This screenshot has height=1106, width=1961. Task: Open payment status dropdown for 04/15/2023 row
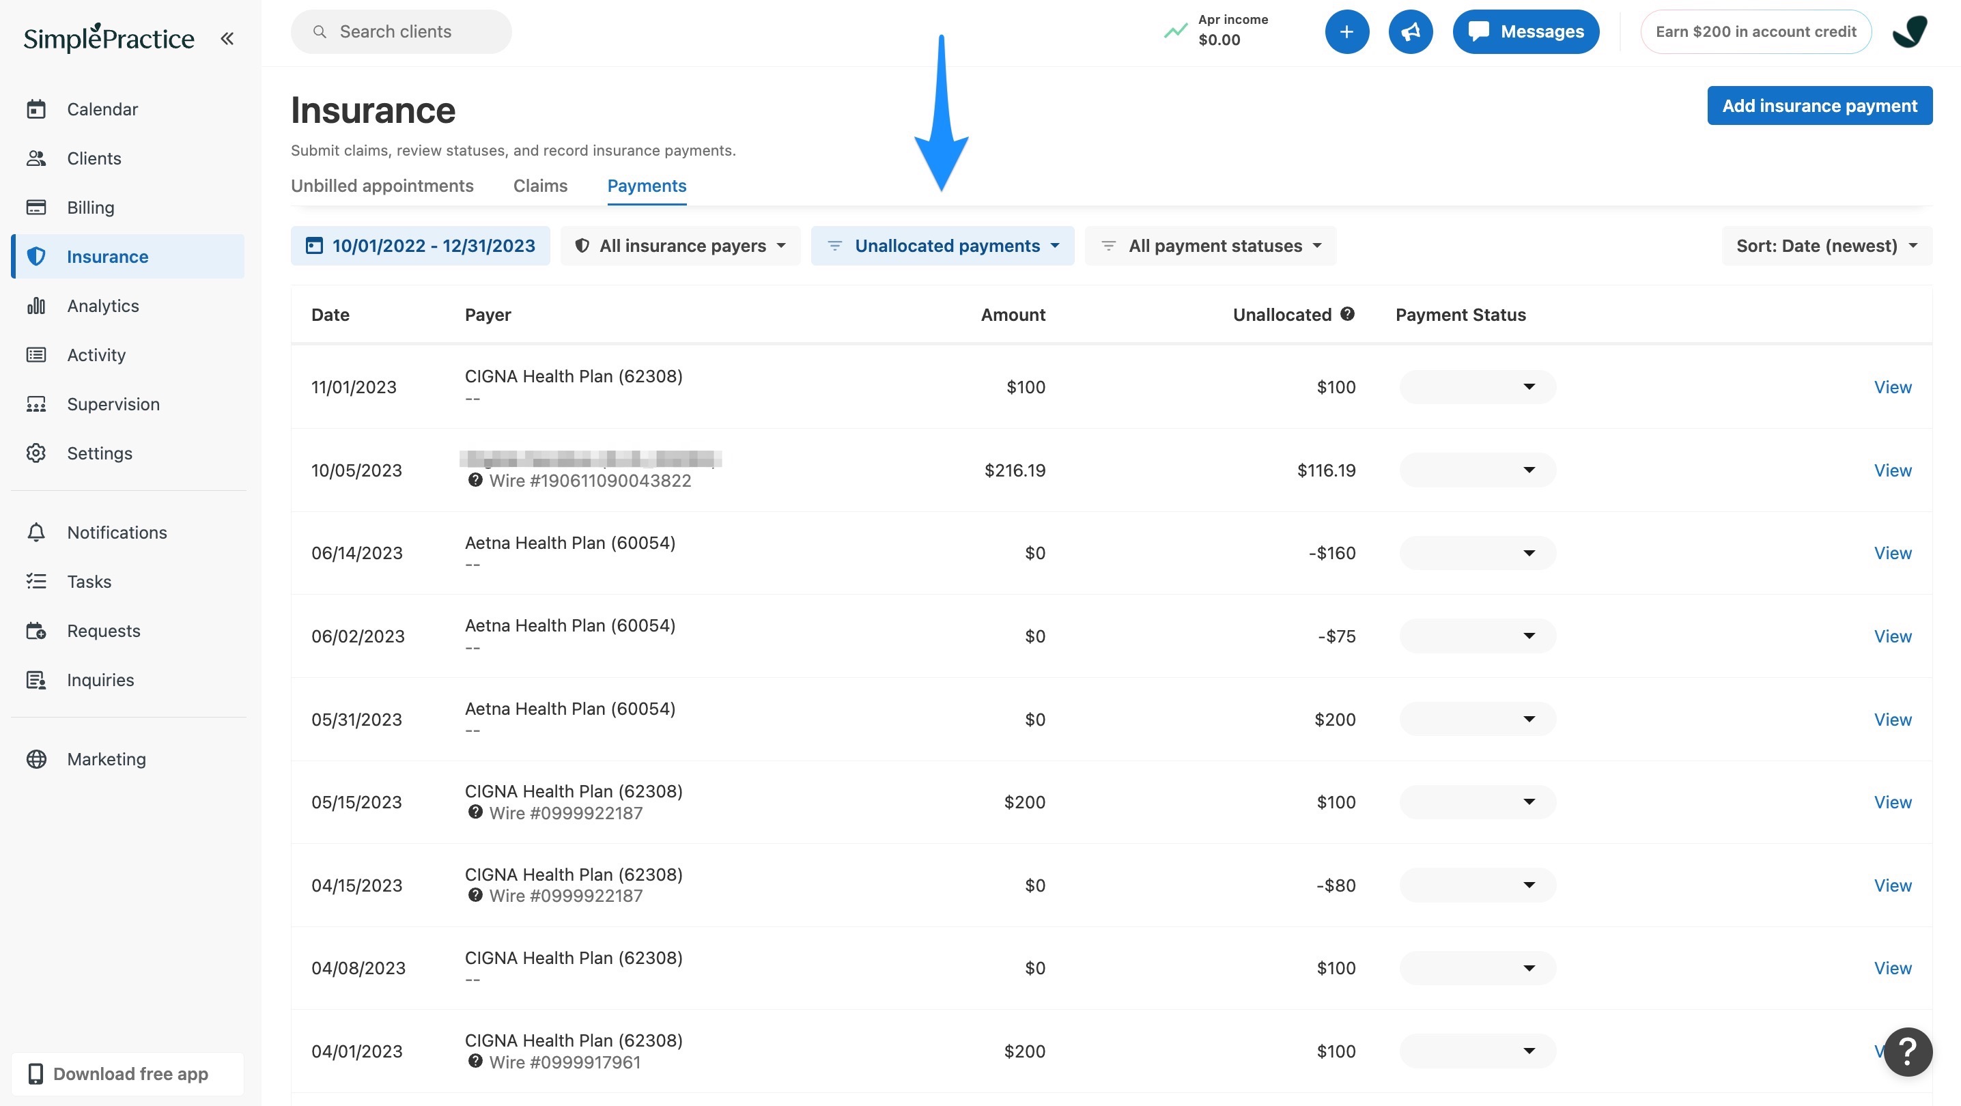(1478, 885)
